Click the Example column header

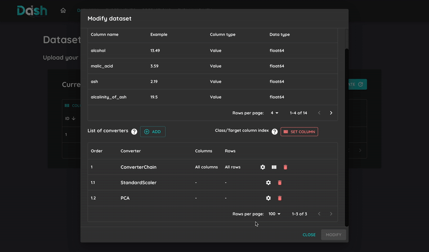159,34
